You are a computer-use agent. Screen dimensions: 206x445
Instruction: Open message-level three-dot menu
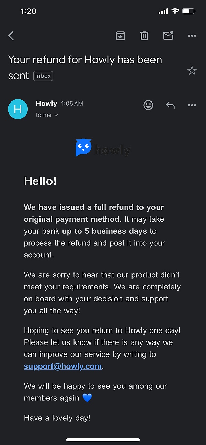192,105
